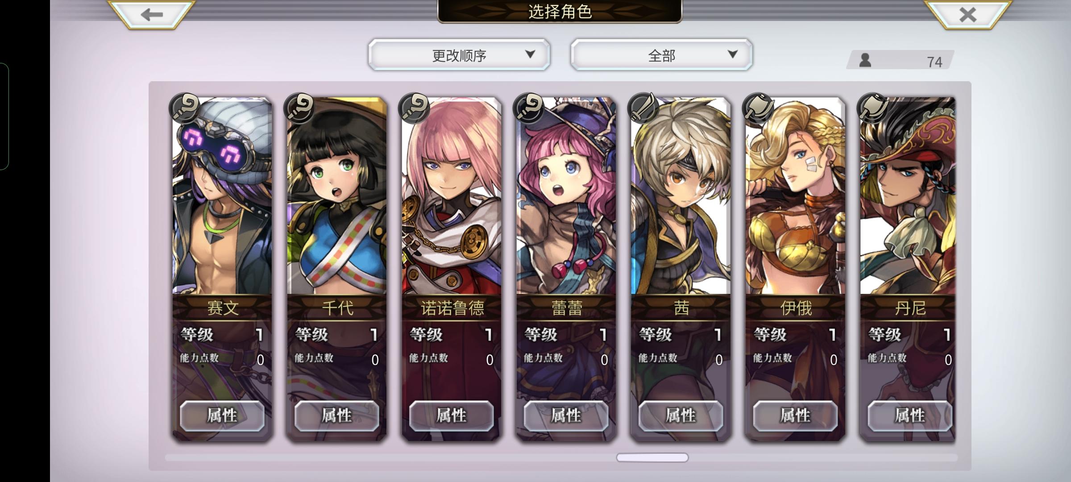Image resolution: width=1071 pixels, height=482 pixels.
Task: Expand the 全部 filter dropdown
Action: tap(661, 55)
